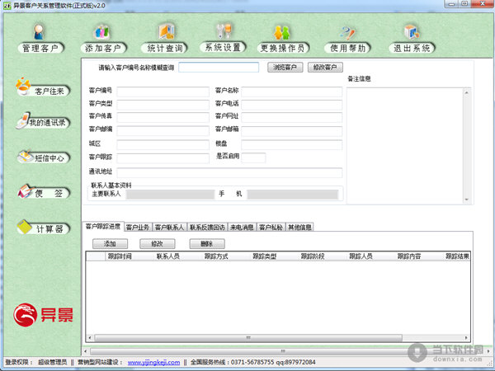Open 客户往来 in the left sidebar
The image size is (495, 371).
tap(41, 89)
